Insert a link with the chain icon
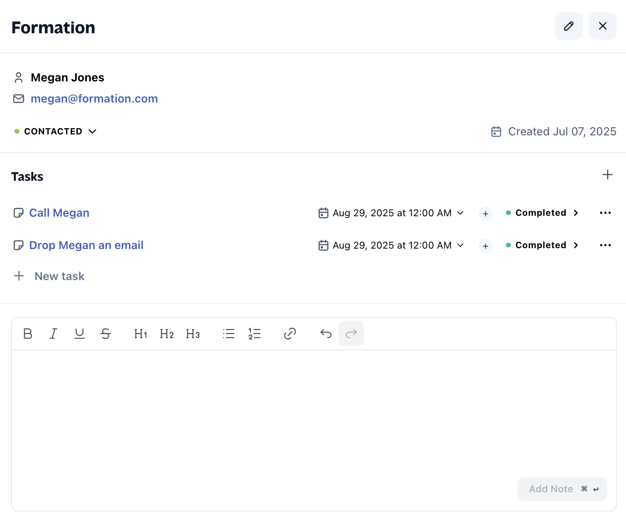This screenshot has height=526, width=626. pos(290,334)
